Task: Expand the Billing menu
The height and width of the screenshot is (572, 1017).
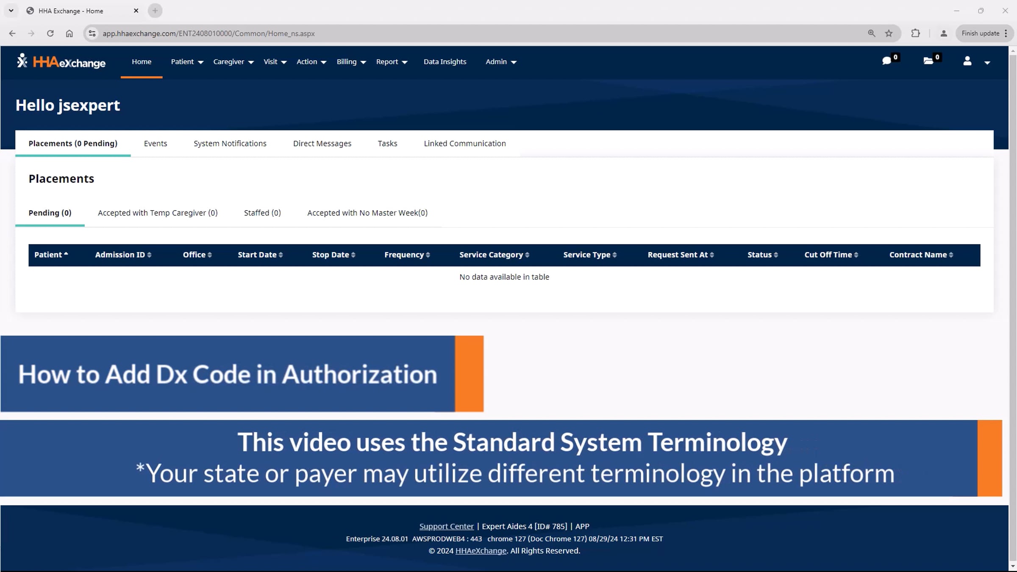Action: click(351, 62)
